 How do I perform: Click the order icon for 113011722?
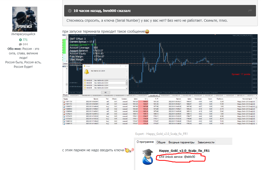(64, 104)
